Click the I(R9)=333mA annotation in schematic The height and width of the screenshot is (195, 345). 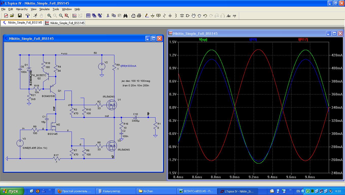(x=128, y=66)
